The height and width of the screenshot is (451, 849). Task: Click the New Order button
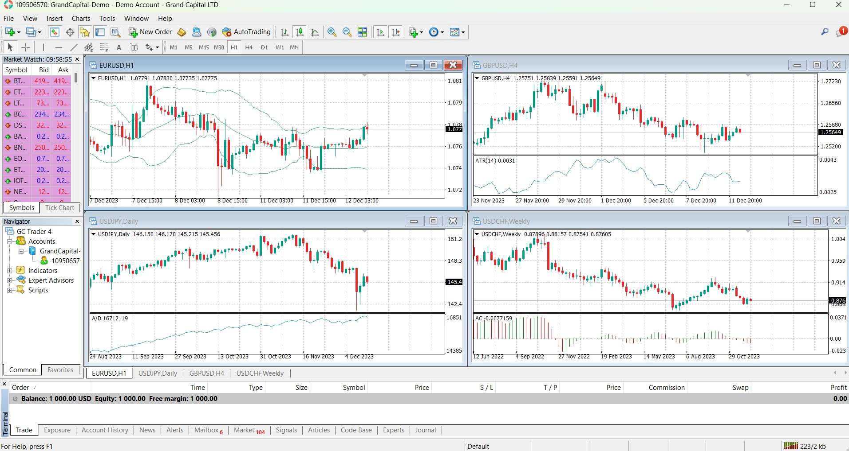point(150,32)
